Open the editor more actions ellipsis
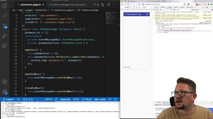This screenshot has height=119, width=213. pos(115,5)
